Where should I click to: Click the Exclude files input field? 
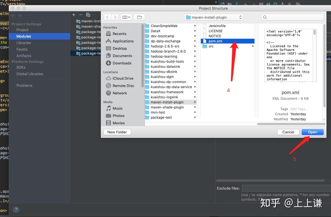[285, 188]
